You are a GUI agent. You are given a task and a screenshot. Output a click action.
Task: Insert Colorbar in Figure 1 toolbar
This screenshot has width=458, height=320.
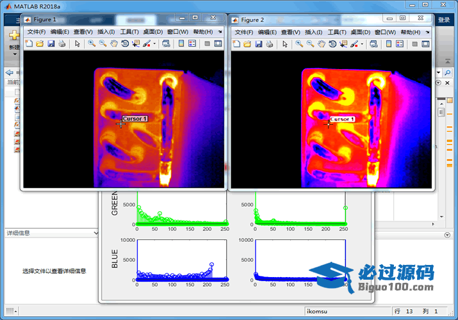(x=180, y=44)
